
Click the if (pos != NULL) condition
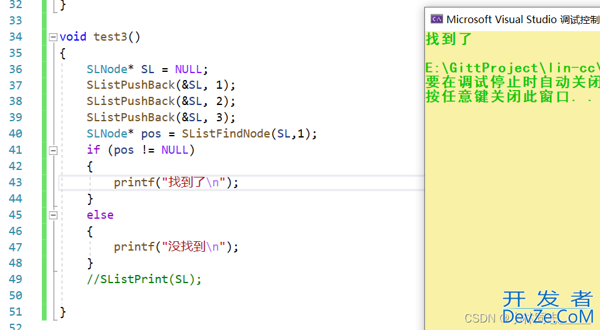[141, 149]
